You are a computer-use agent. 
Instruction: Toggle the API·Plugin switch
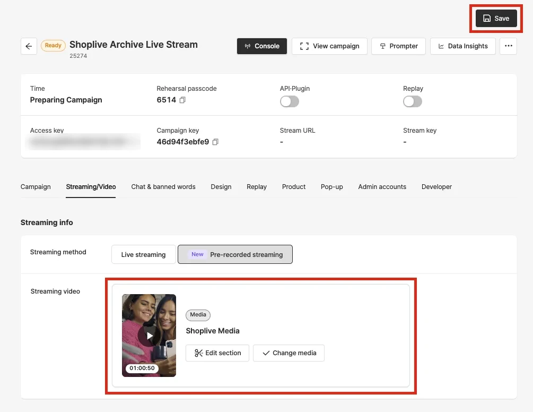pos(289,101)
